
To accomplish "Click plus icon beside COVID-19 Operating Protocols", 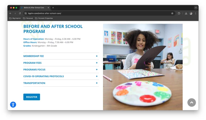I will [97, 76].
